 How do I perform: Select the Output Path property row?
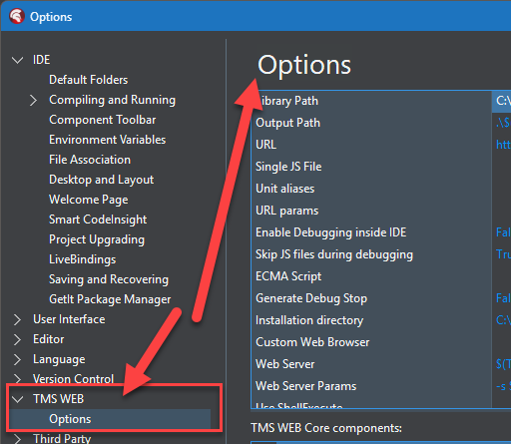tap(371, 123)
